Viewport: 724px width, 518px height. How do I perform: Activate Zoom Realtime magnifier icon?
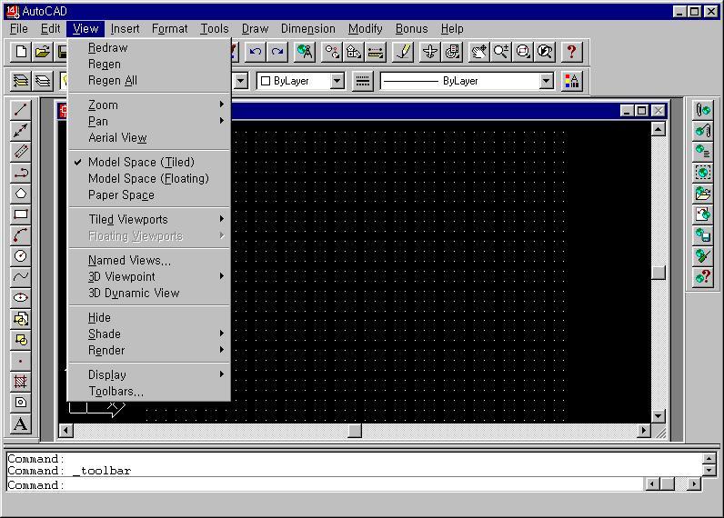click(501, 52)
